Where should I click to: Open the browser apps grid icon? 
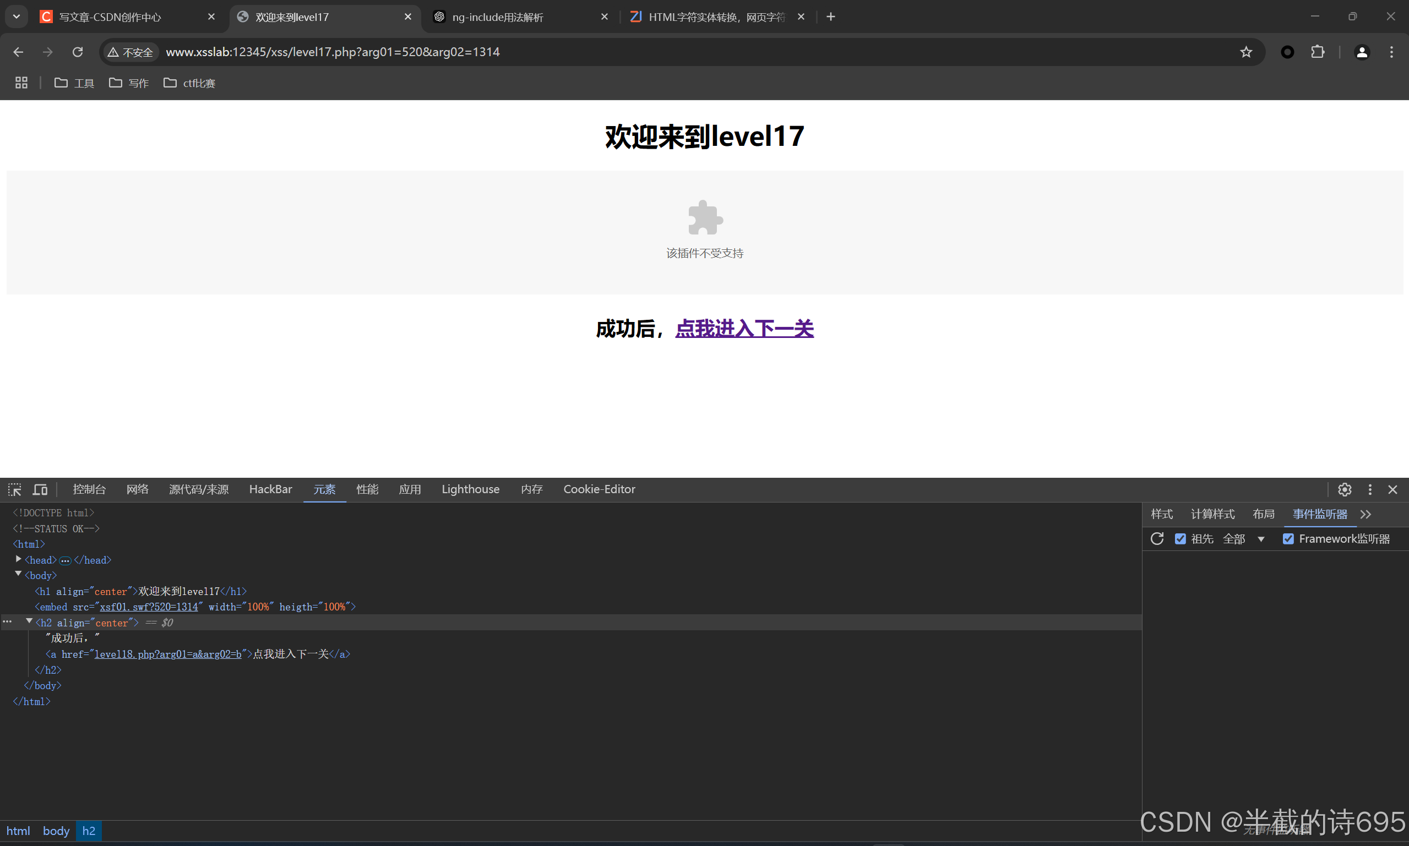(21, 83)
